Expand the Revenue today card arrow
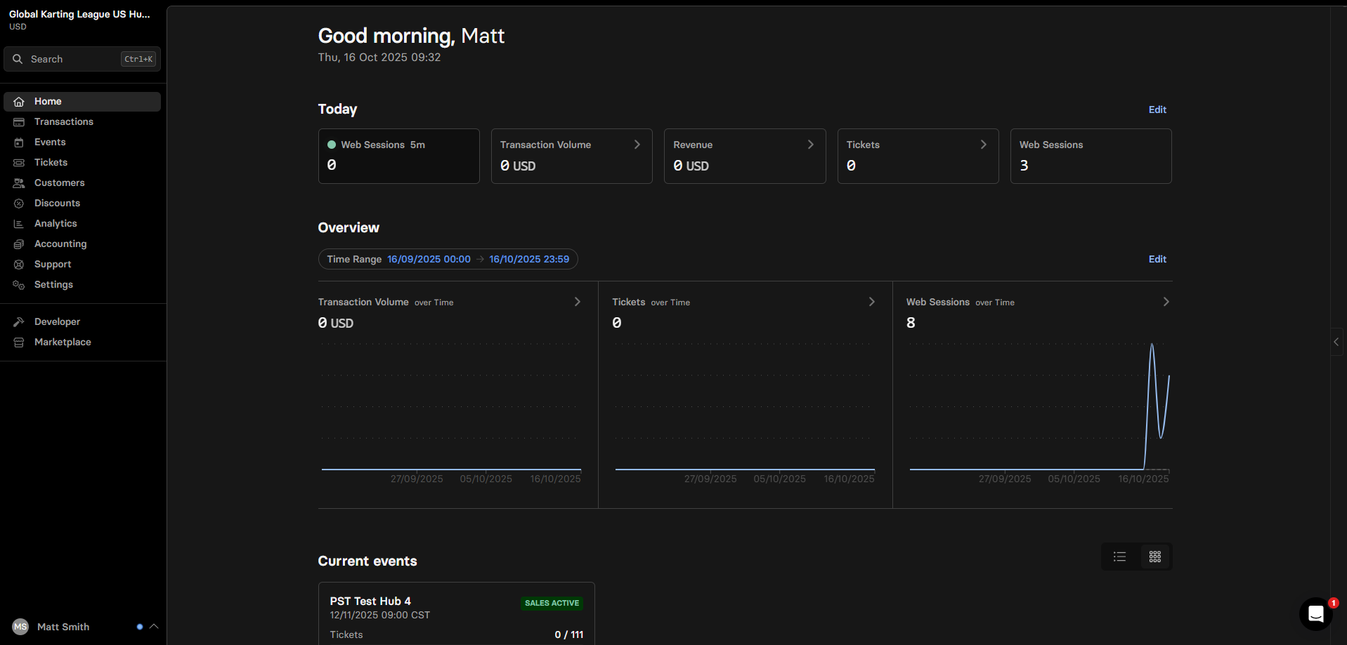This screenshot has height=645, width=1347. point(810,145)
